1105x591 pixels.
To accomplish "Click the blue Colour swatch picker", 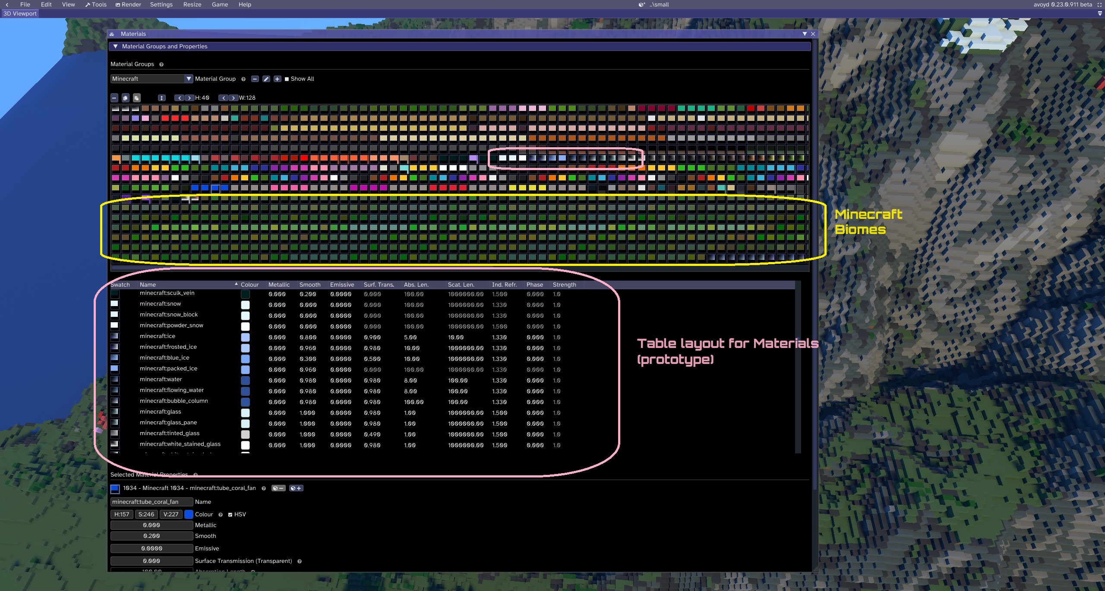I will point(189,514).
